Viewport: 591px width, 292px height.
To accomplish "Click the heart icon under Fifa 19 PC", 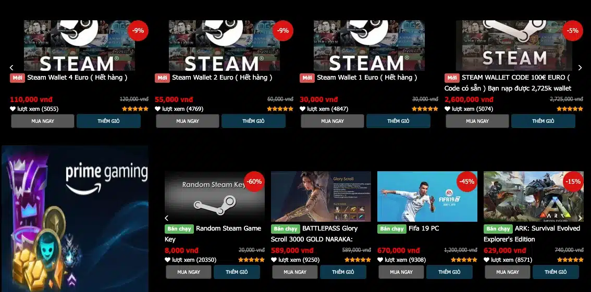I will click(380, 260).
